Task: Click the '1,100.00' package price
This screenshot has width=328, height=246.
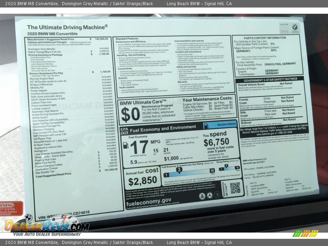Action: (104, 54)
